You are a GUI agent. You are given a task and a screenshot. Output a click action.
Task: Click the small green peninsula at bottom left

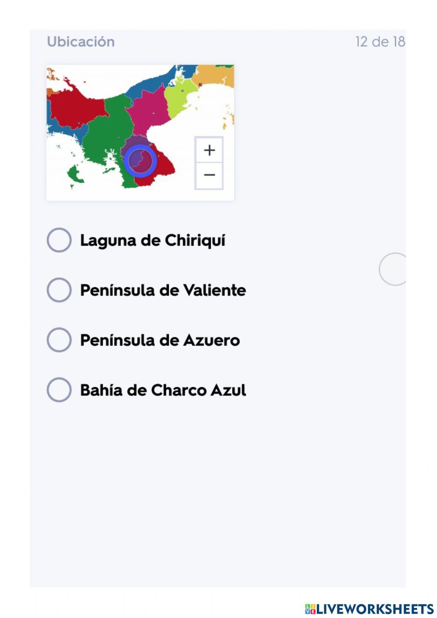tap(75, 174)
